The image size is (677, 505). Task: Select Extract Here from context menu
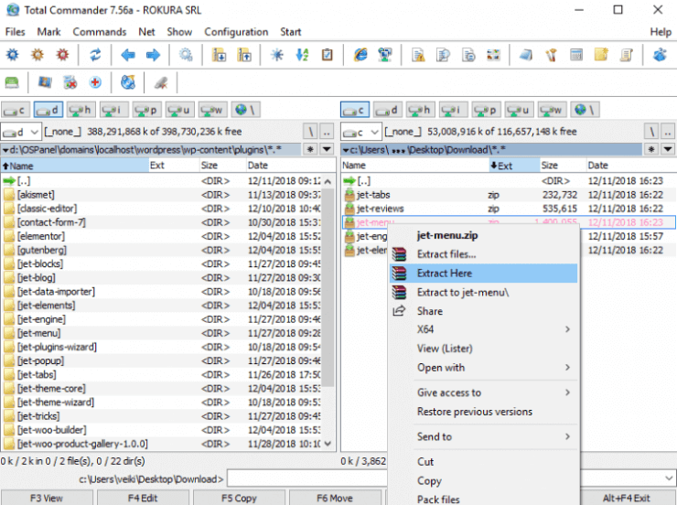tap(483, 274)
